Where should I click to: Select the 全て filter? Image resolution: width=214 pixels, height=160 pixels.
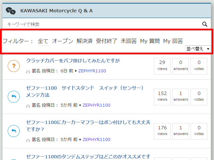click(x=43, y=41)
